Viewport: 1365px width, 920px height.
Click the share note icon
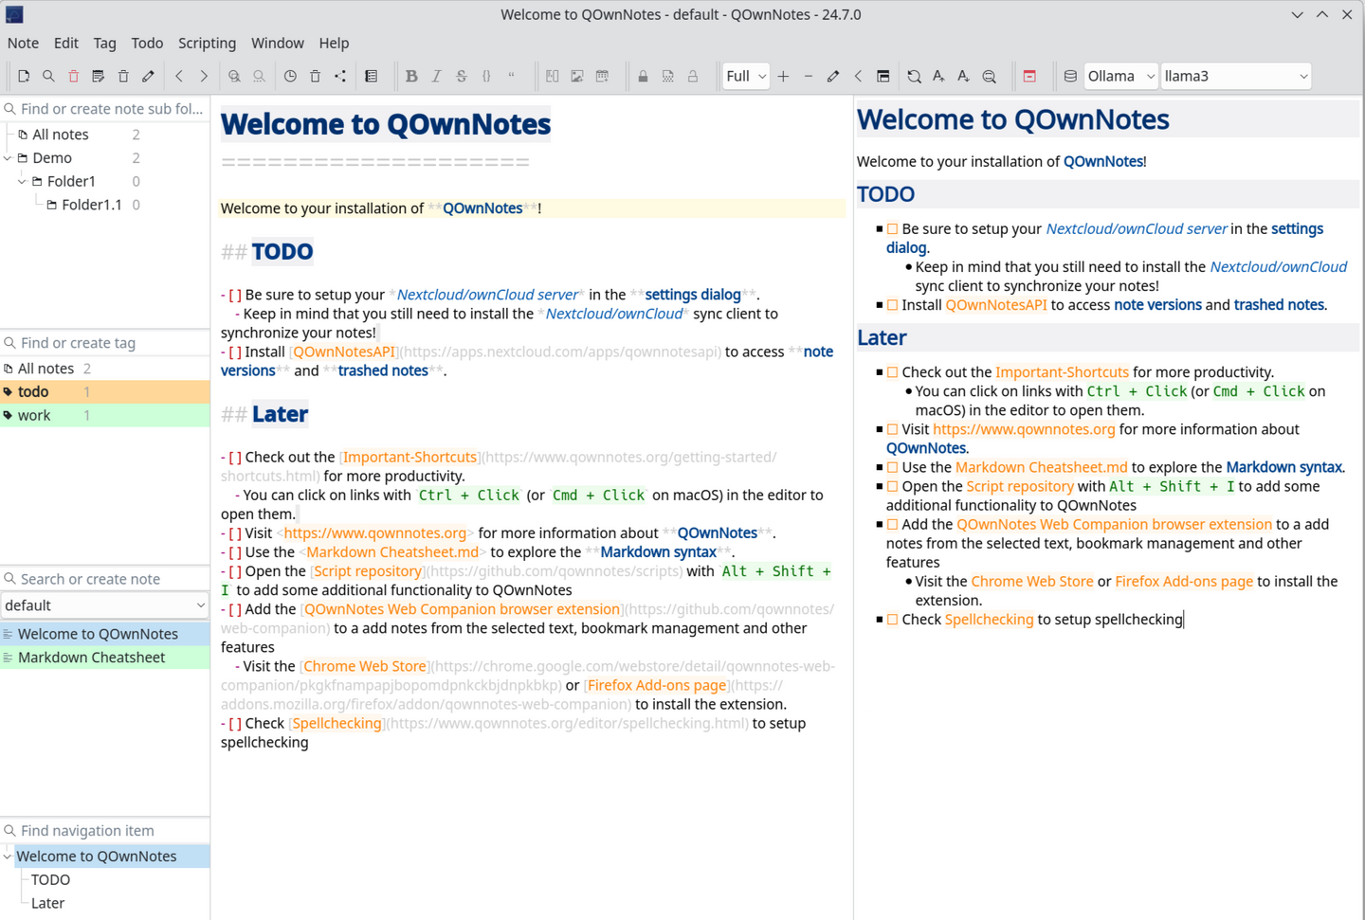(x=340, y=76)
